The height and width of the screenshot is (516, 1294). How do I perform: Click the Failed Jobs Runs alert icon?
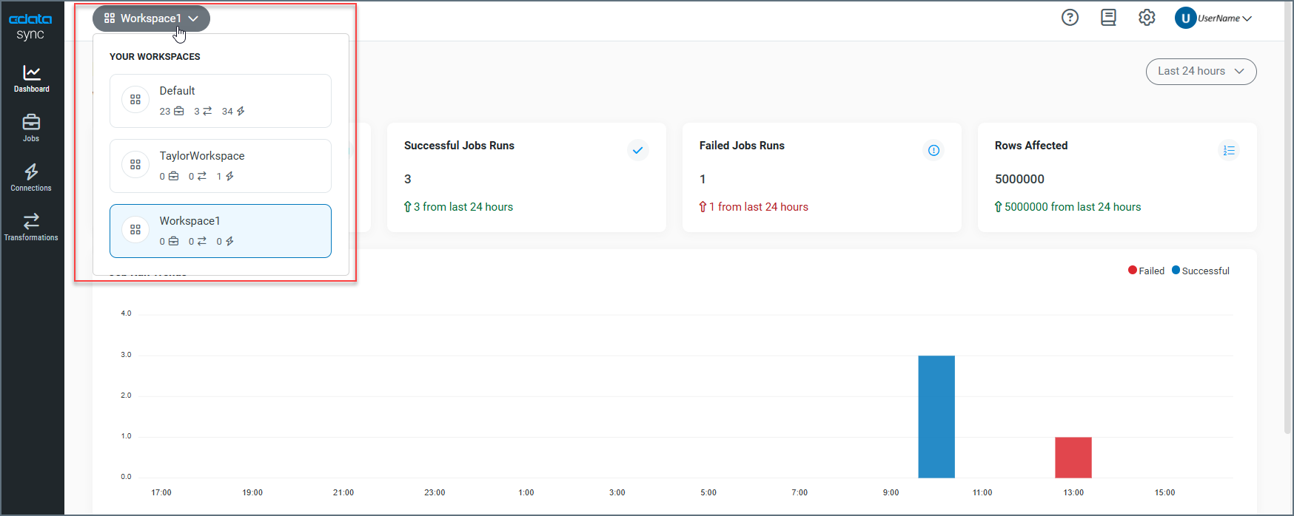(x=933, y=150)
